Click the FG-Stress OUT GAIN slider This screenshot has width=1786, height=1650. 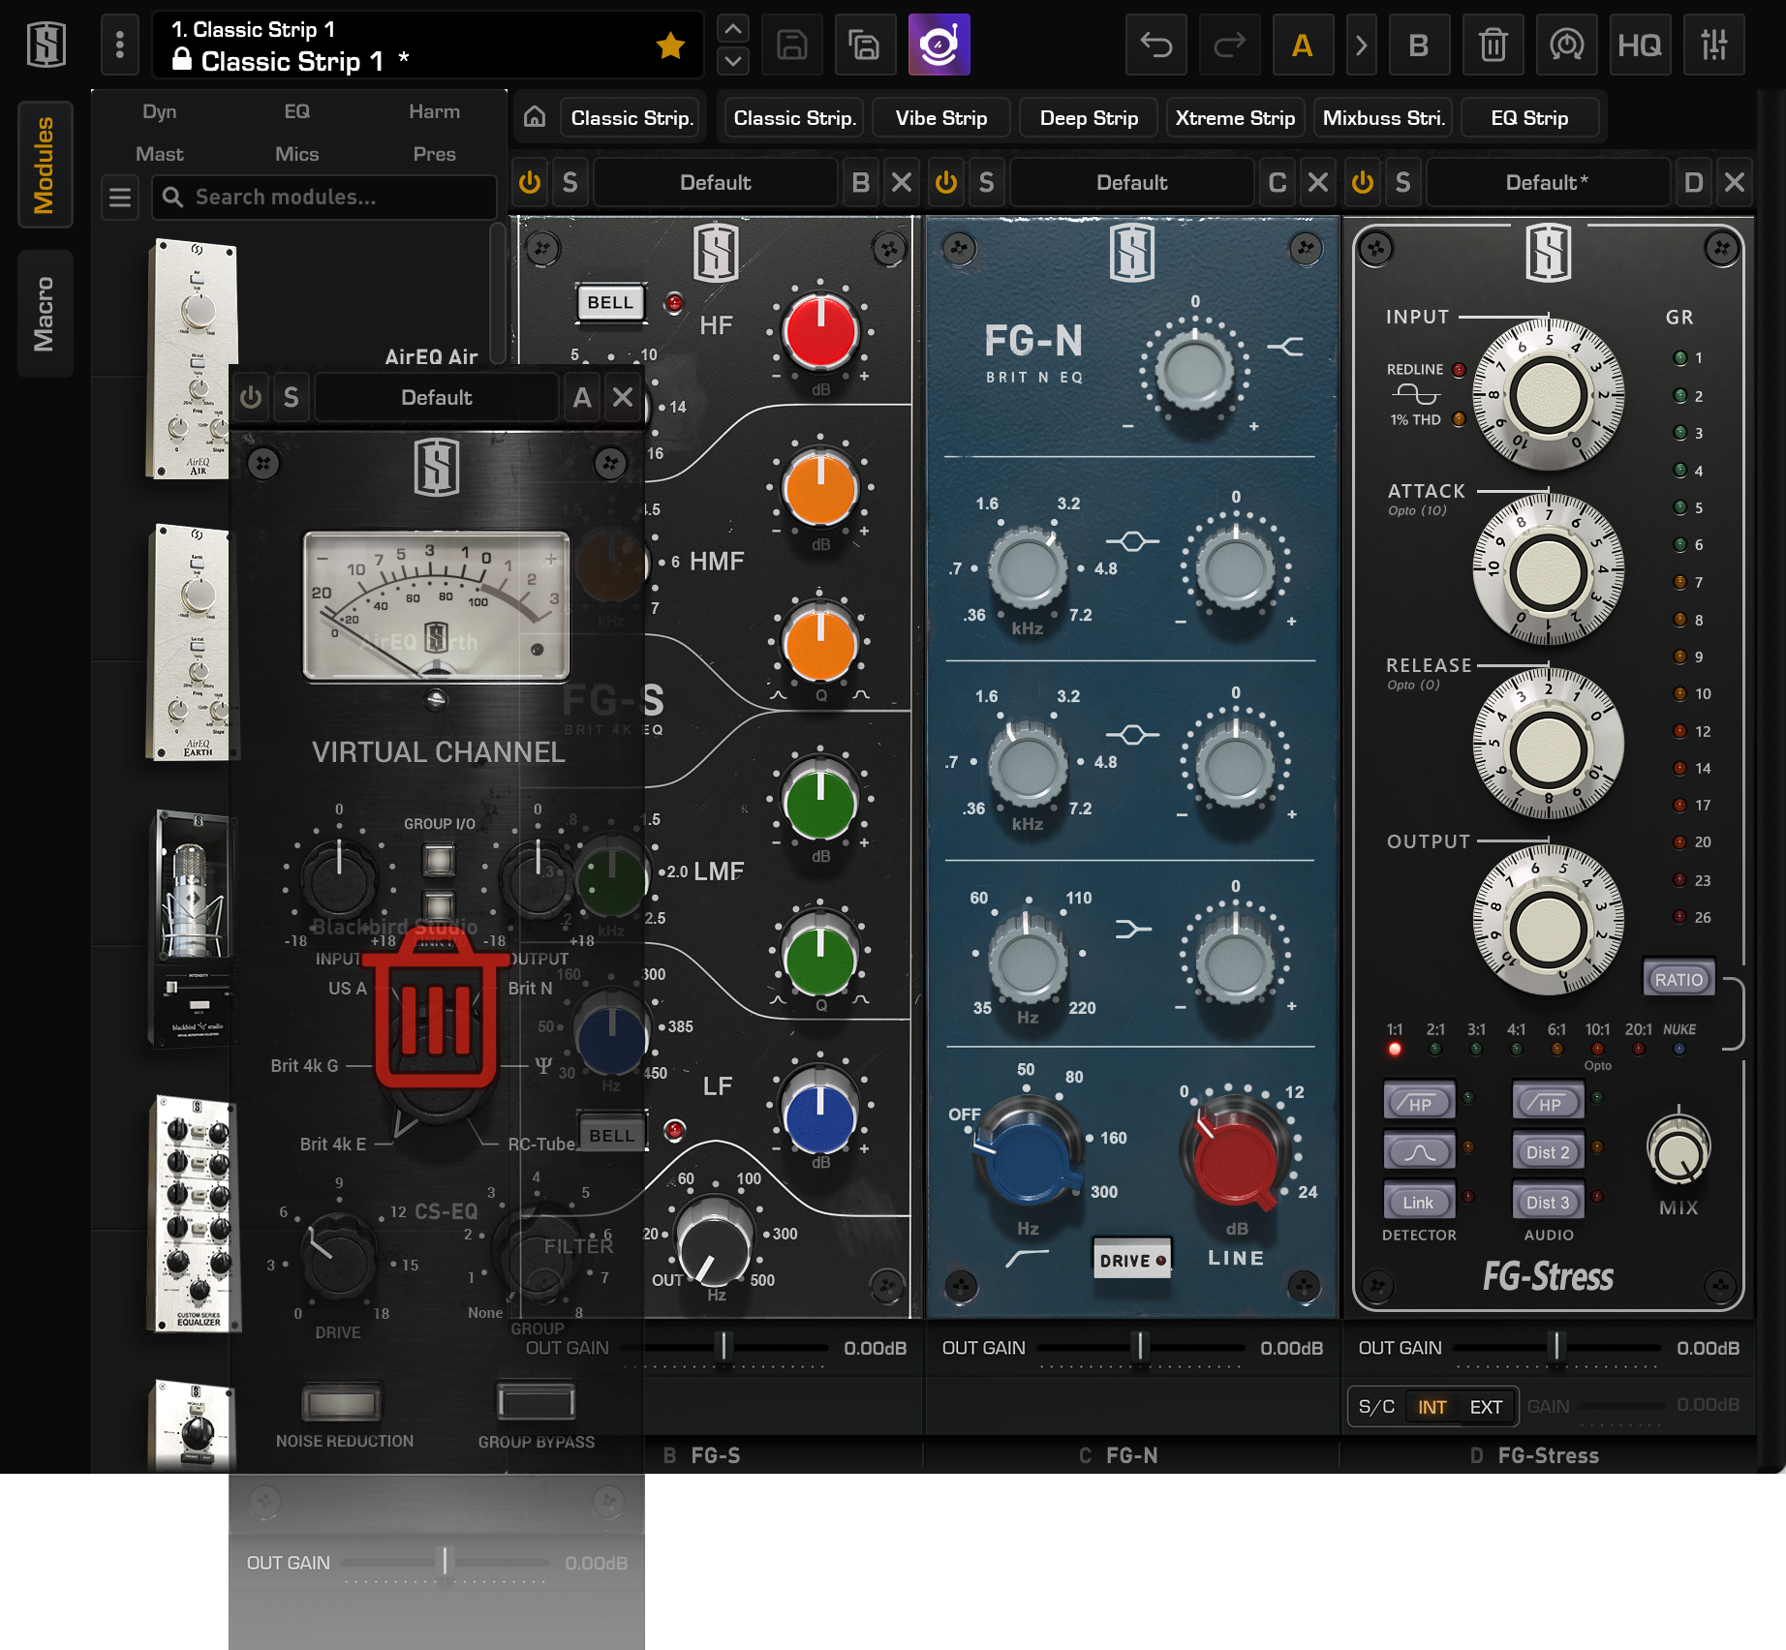tap(1557, 1347)
